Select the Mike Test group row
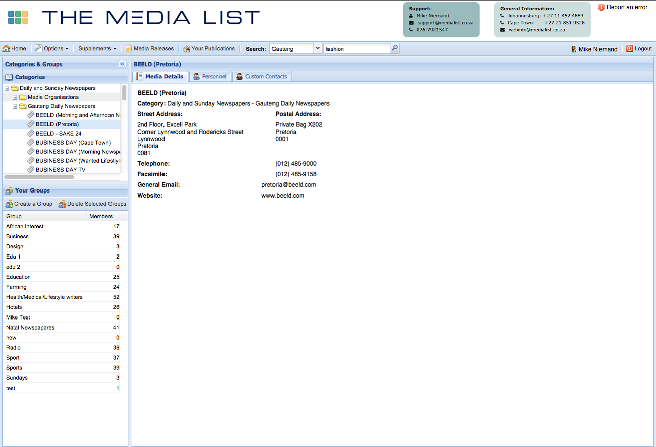Image resolution: width=656 pixels, height=447 pixels. coord(62,317)
